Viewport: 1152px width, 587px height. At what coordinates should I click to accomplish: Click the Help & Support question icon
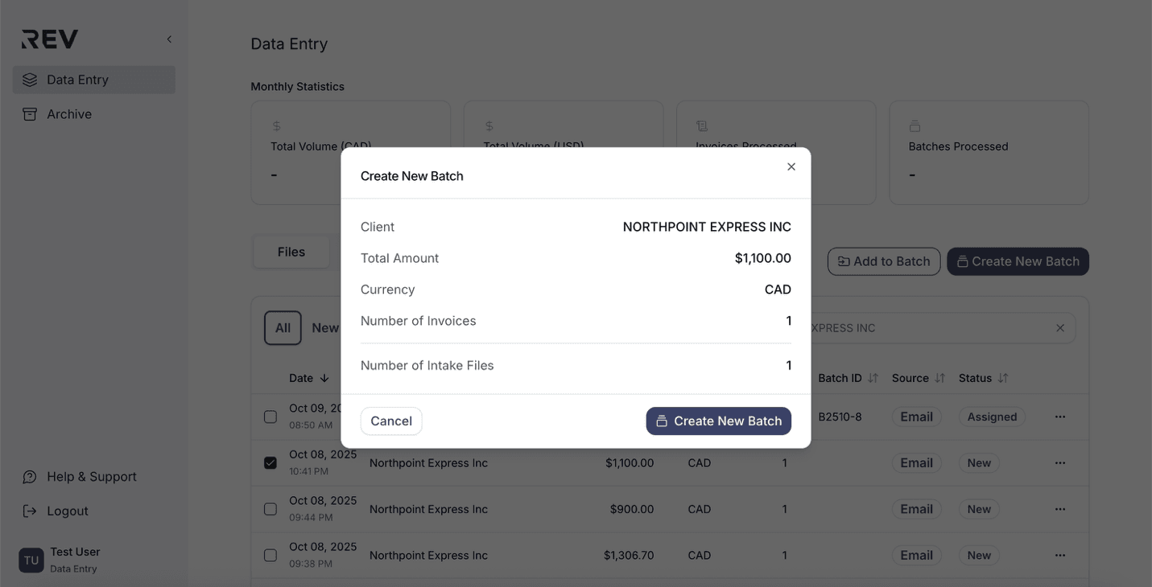pos(30,476)
